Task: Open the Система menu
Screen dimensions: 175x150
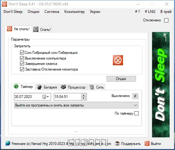Action: coord(52,12)
